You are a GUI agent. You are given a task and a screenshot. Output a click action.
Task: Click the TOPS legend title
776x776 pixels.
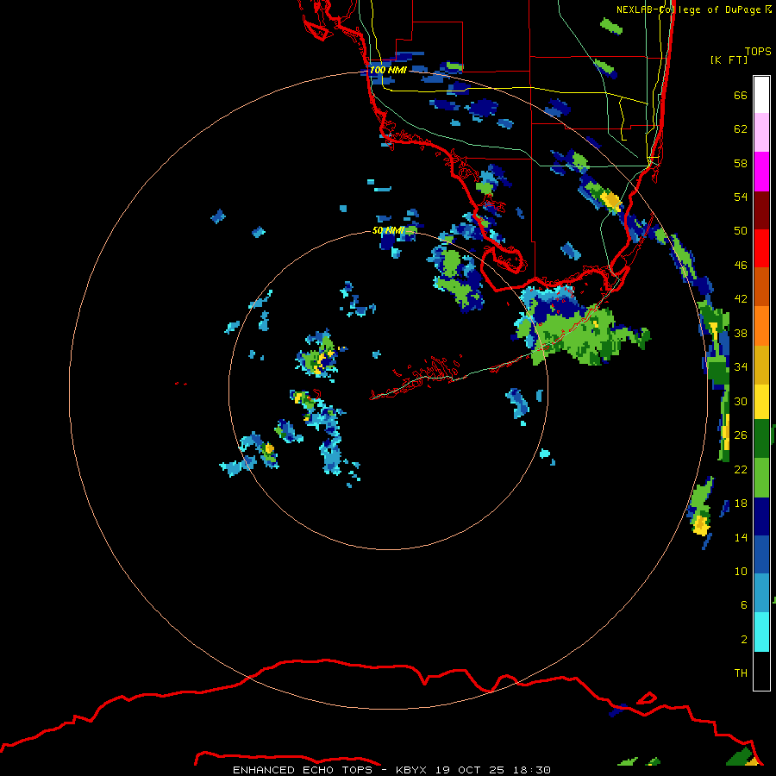point(758,52)
